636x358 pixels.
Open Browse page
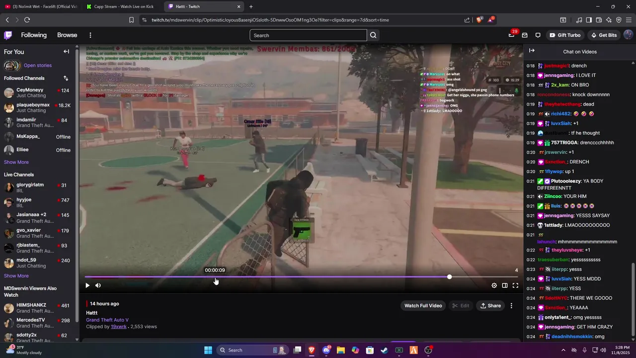point(67,35)
